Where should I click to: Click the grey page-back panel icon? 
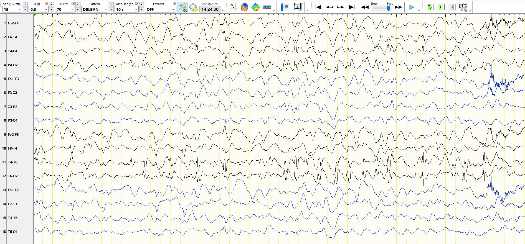click(x=452, y=7)
